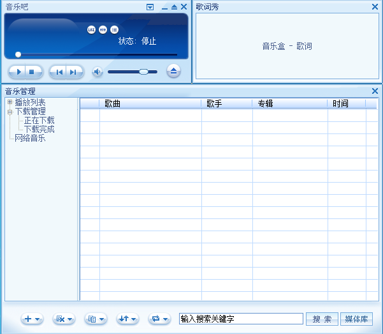Open the delete songs dropdown button
The height and width of the screenshot is (334, 383).
[64, 319]
